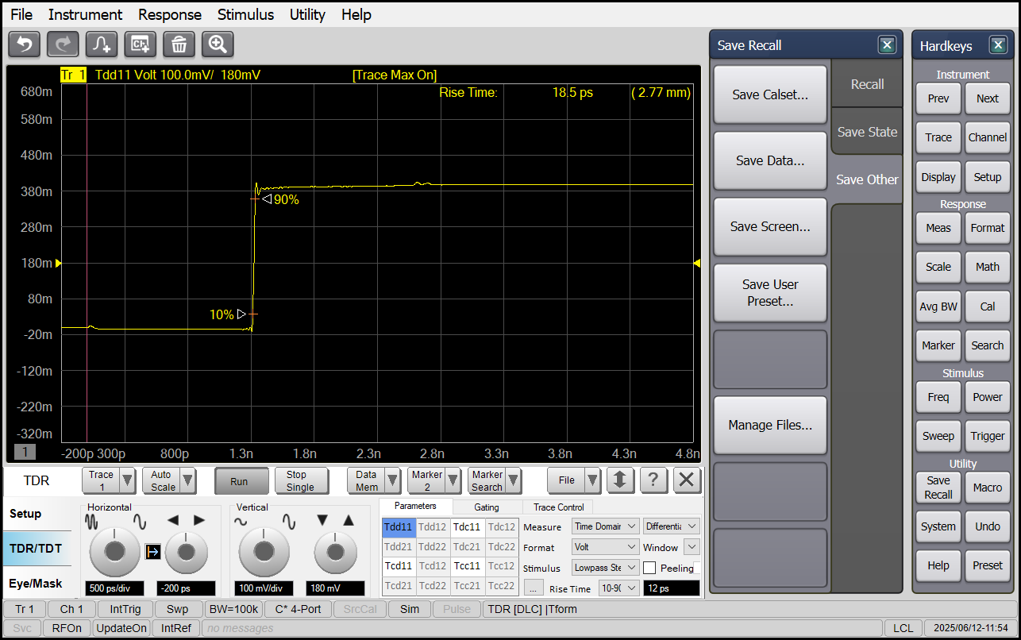Select the Tcd11 parameter cell
Image resolution: width=1021 pixels, height=640 pixels.
pyautogui.click(x=399, y=566)
